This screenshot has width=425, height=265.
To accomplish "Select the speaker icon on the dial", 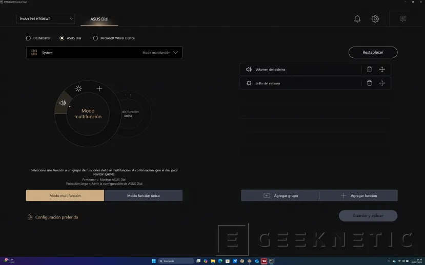I will tap(63, 103).
